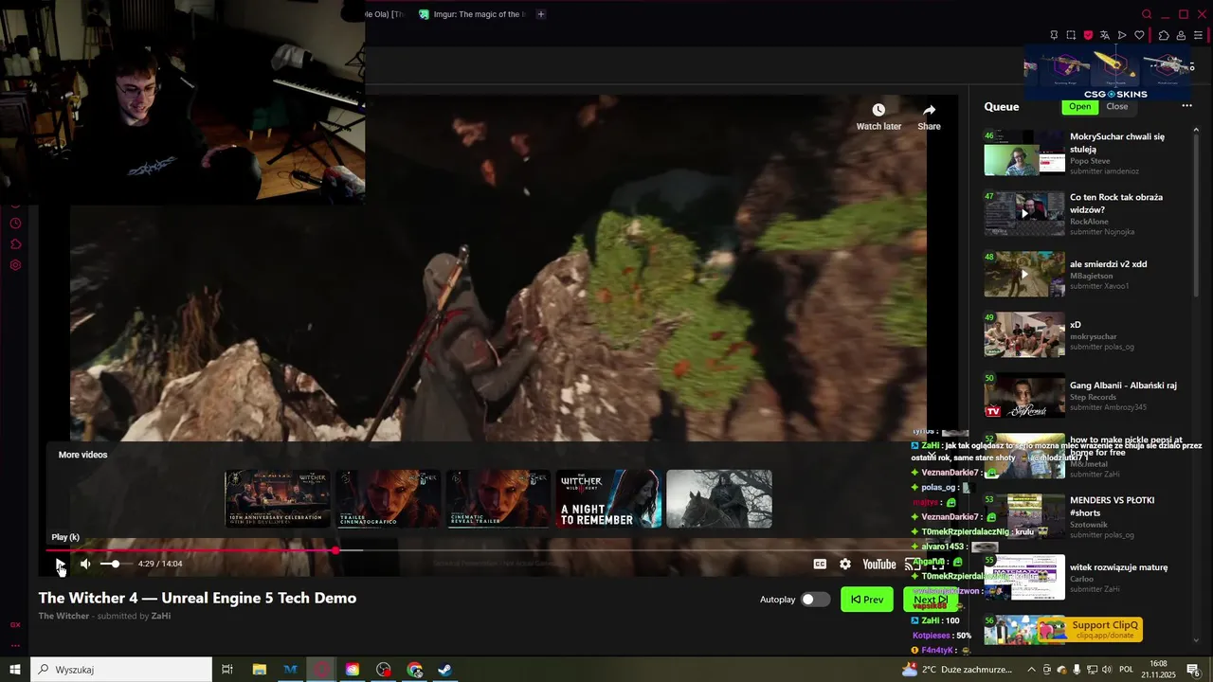Switch the POL input language indicator
This screenshot has width=1213, height=682.
[x=1126, y=670]
